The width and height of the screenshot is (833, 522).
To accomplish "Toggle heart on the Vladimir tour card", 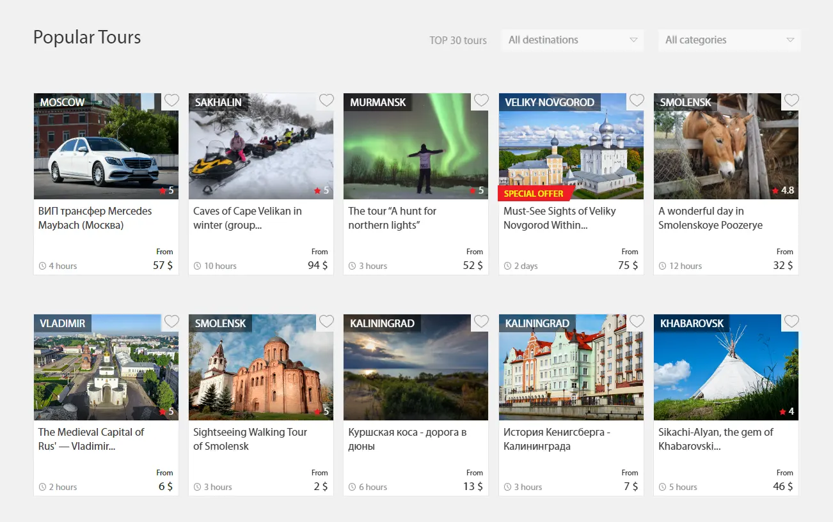I will 171,321.
